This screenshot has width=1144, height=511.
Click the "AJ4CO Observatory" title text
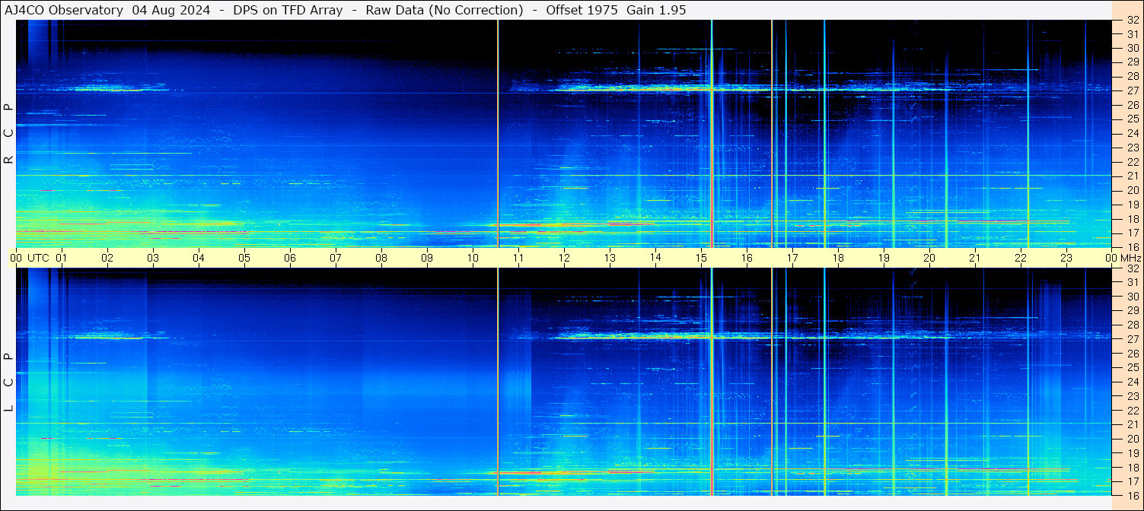pos(64,10)
